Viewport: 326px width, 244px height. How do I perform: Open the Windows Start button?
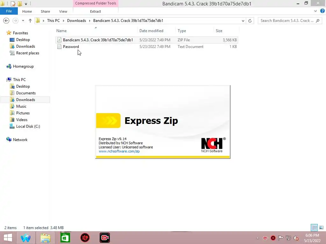(8, 238)
